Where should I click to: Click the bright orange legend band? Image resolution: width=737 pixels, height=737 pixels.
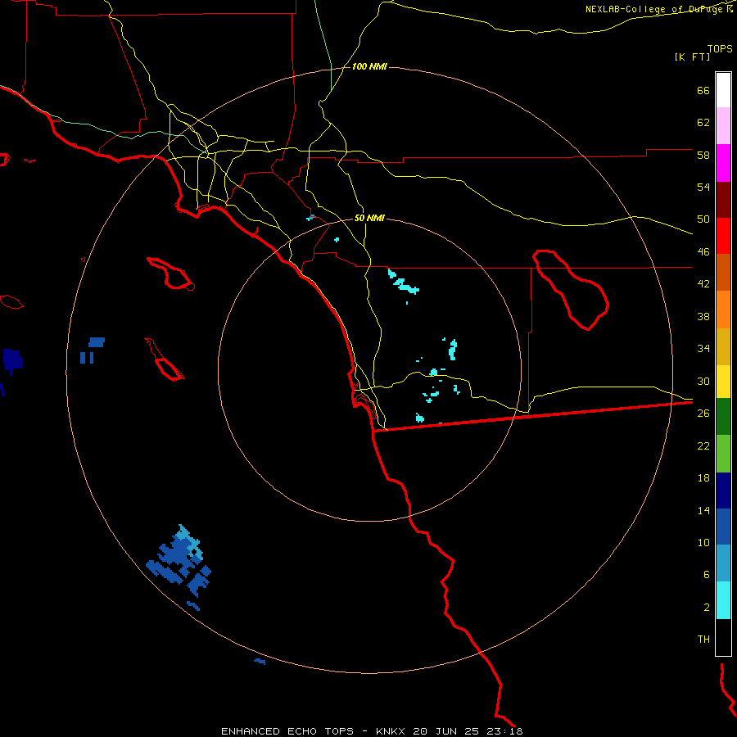tap(723, 310)
